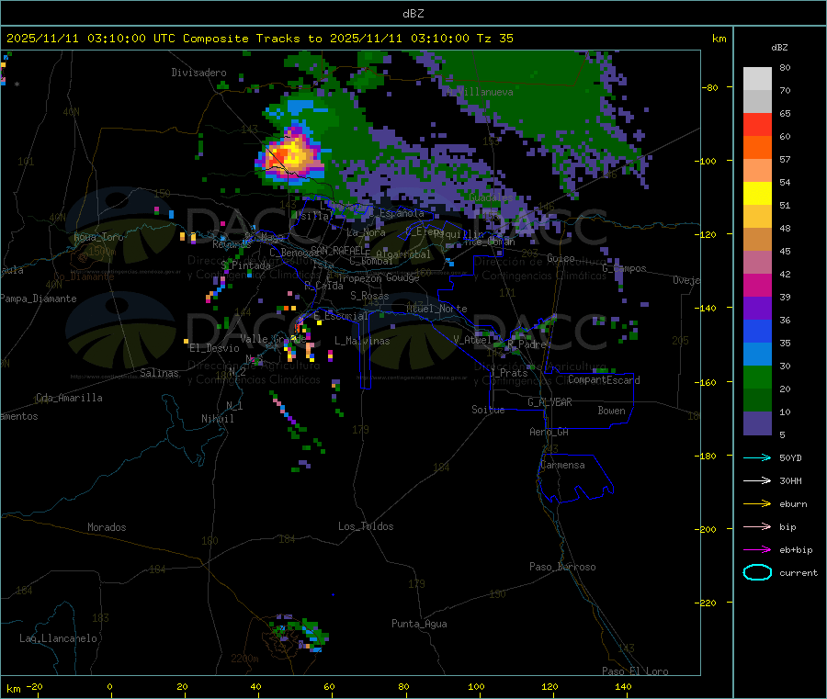The image size is (827, 699).
Task: Click the intense red-yellow storm core on radar
Action: pos(290,154)
